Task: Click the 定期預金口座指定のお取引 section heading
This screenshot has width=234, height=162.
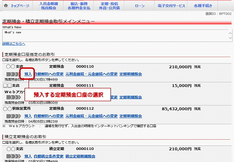Action: point(30,54)
